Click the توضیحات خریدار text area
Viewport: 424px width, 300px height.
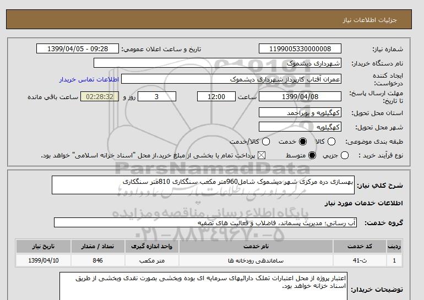[203, 286]
